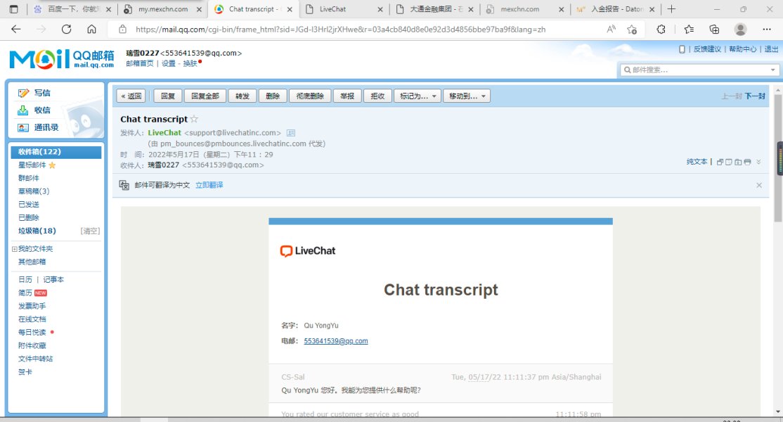This screenshot has height=422, width=783.
Task: Click the 立即翻译 translate now link
Action: (x=209, y=185)
